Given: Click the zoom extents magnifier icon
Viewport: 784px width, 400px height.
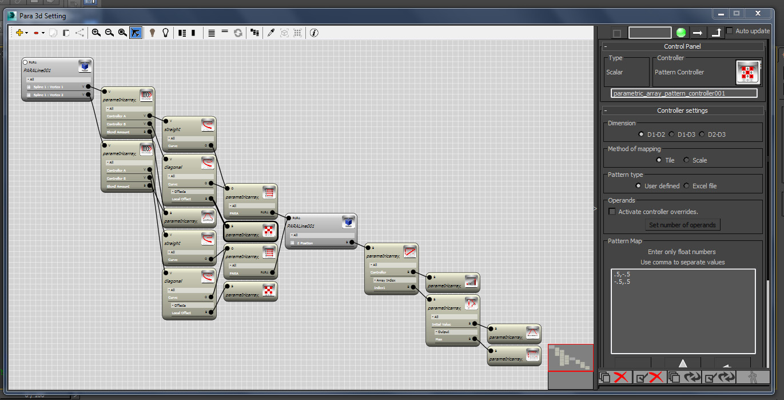Looking at the screenshot, I should pyautogui.click(x=122, y=33).
